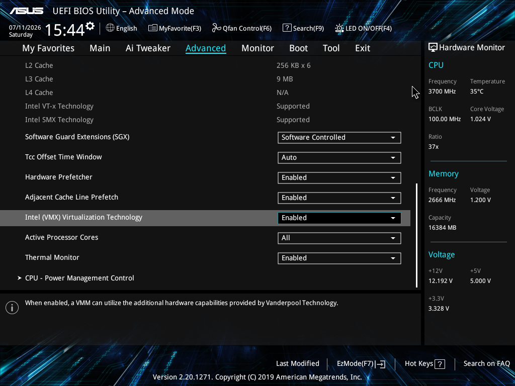
Task: Switch to the Monitor tab
Action: 257,48
